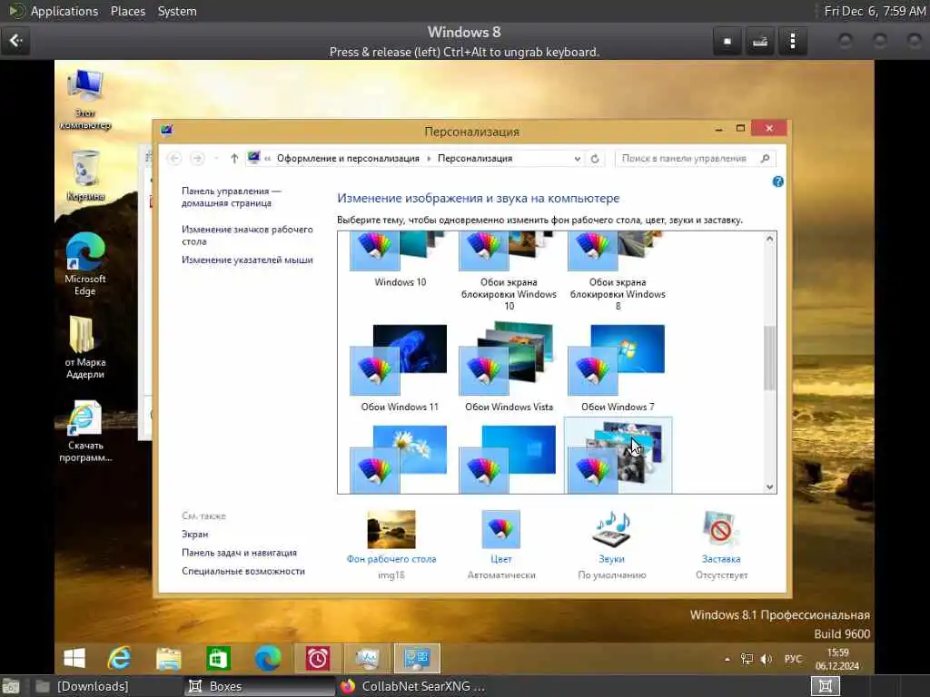Apply the Обои Windows 11 theme

400,368
